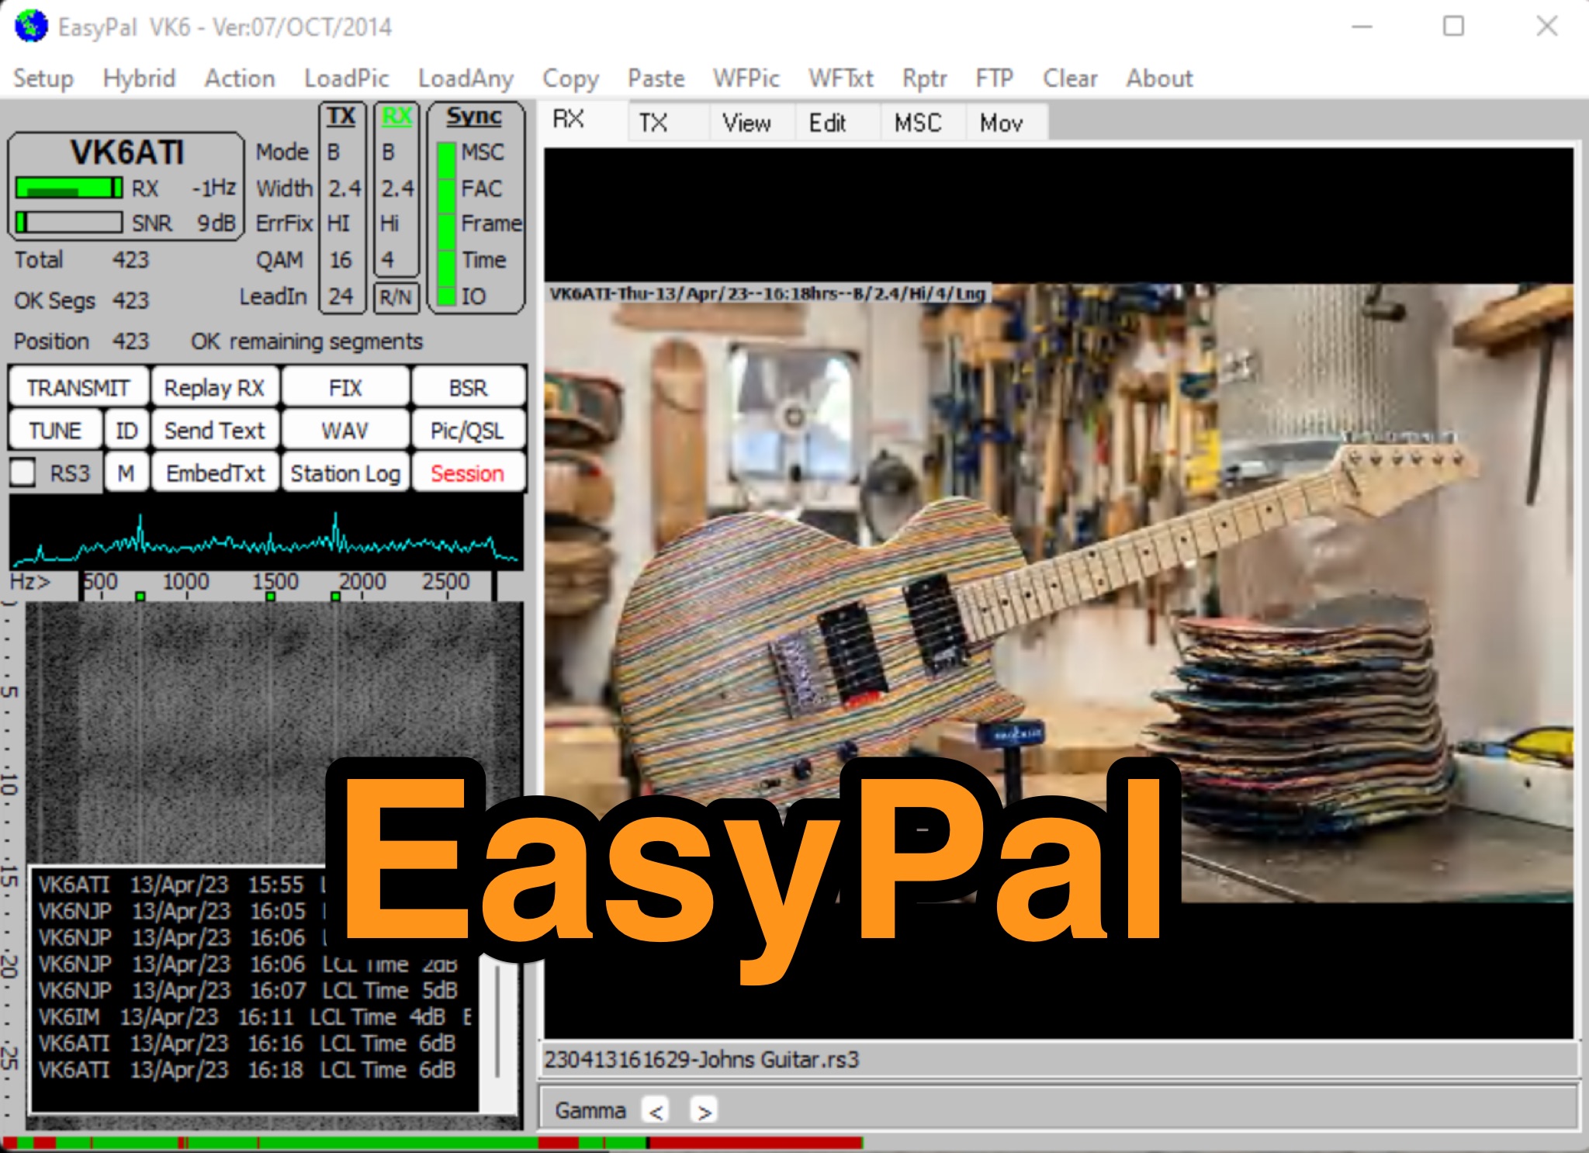Click LoadPic in the menu bar

[347, 78]
